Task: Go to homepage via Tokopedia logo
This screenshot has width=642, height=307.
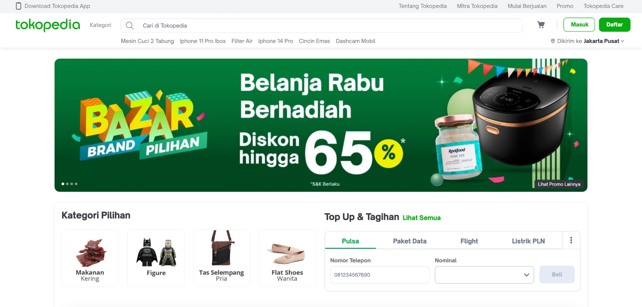Action: point(48,25)
